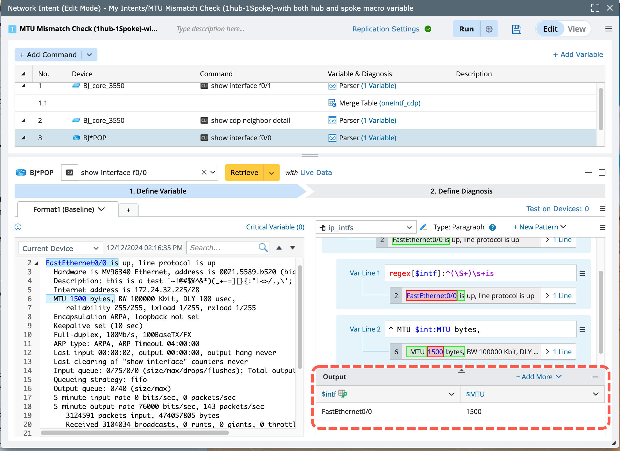Click the Run button
620x451 pixels.
tap(466, 29)
